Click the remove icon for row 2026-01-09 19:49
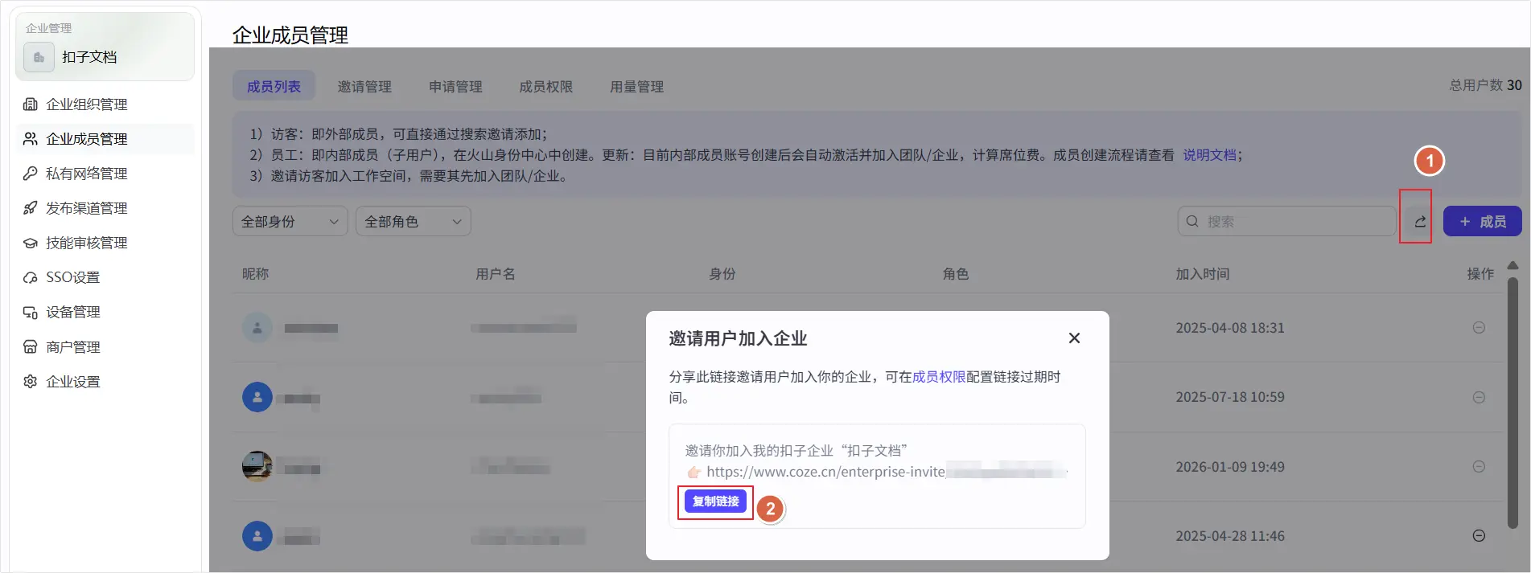 coord(1479,467)
